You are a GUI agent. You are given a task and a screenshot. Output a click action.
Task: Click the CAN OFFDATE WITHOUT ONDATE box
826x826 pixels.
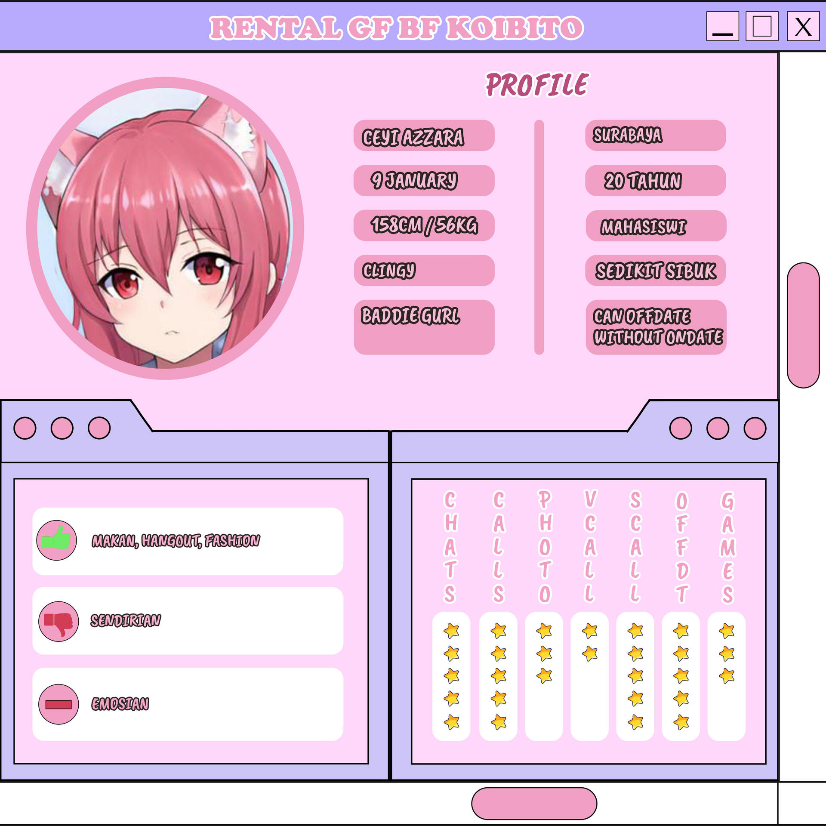(x=656, y=327)
